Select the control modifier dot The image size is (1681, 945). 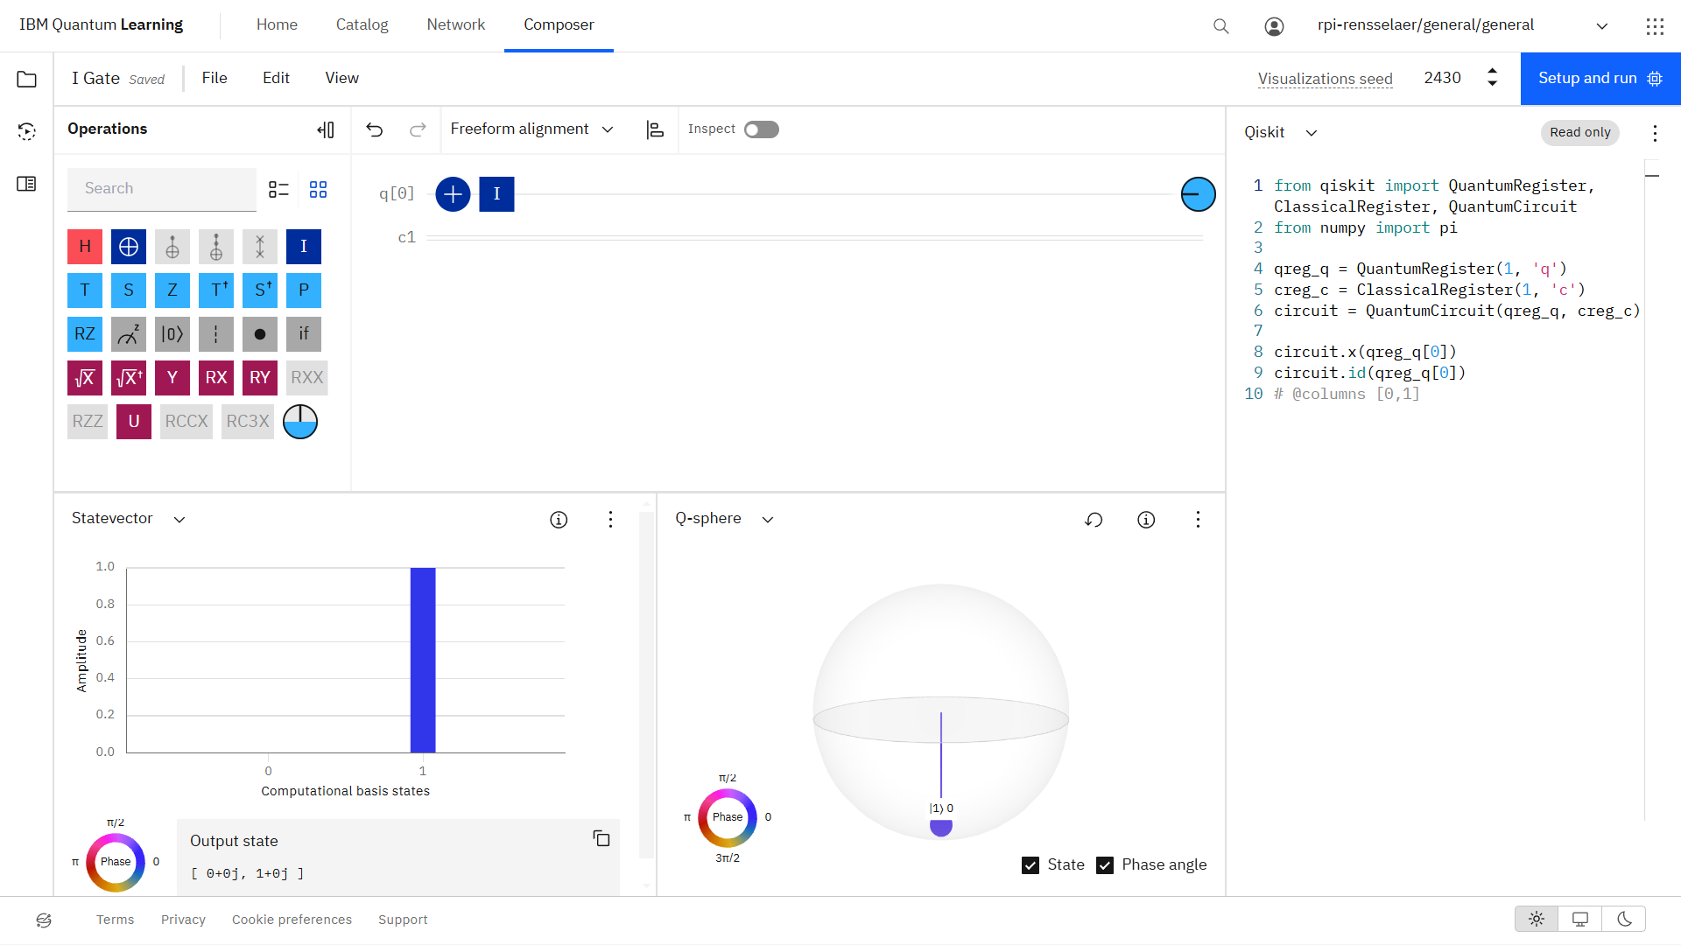pyautogui.click(x=260, y=334)
